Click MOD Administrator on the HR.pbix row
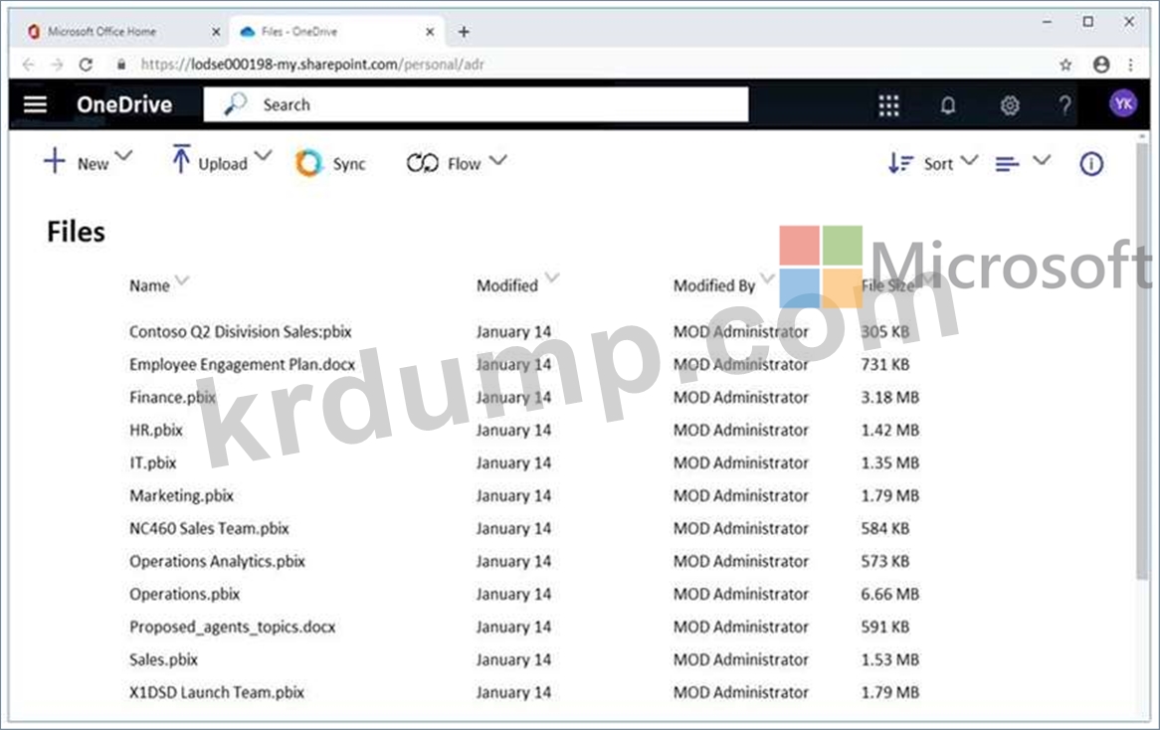This screenshot has height=730, width=1160. point(740,430)
